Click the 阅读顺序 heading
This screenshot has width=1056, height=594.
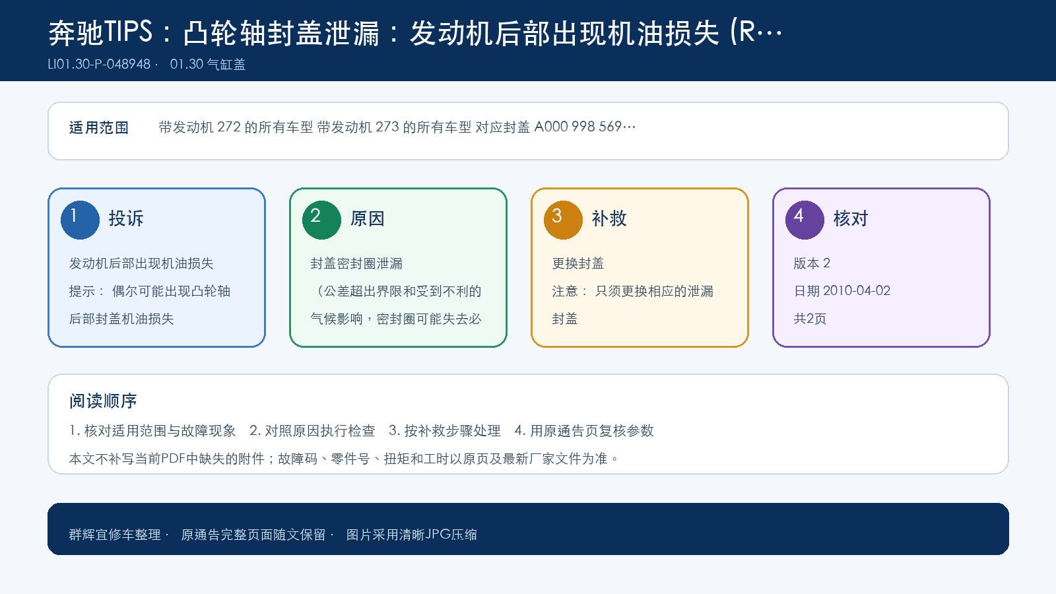coord(103,401)
